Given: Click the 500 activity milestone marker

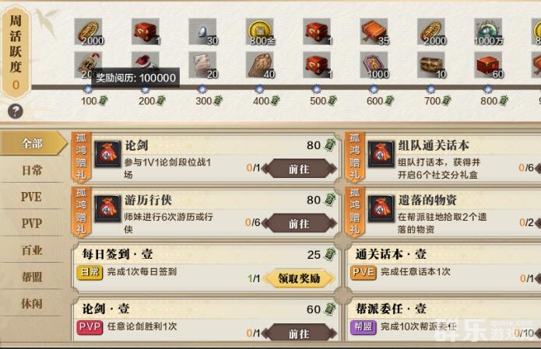Looking at the screenshot, I should coord(316,89).
